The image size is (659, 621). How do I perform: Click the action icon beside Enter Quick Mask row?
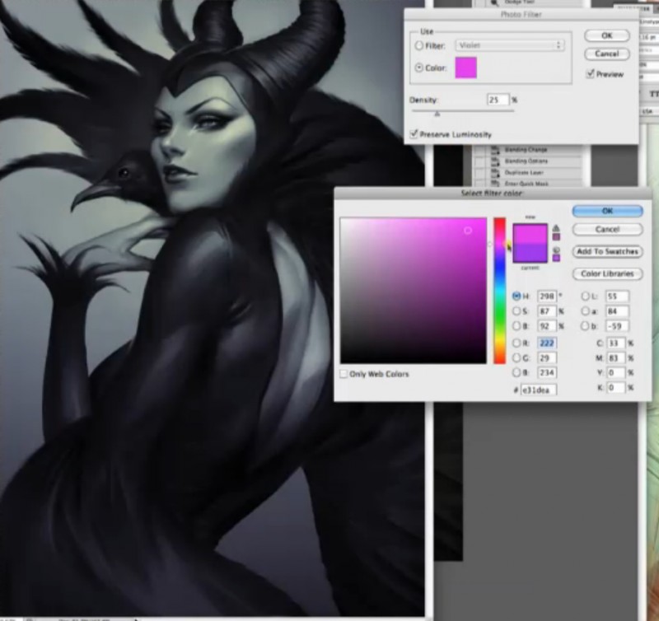pos(495,184)
